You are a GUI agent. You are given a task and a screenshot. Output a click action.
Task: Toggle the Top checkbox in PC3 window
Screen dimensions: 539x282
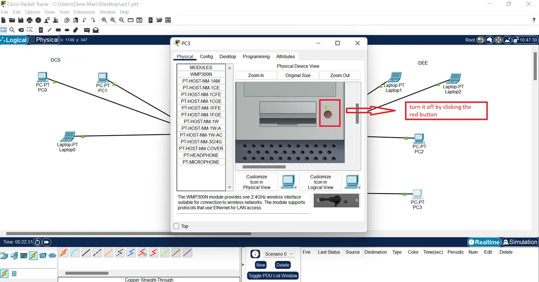click(176, 226)
